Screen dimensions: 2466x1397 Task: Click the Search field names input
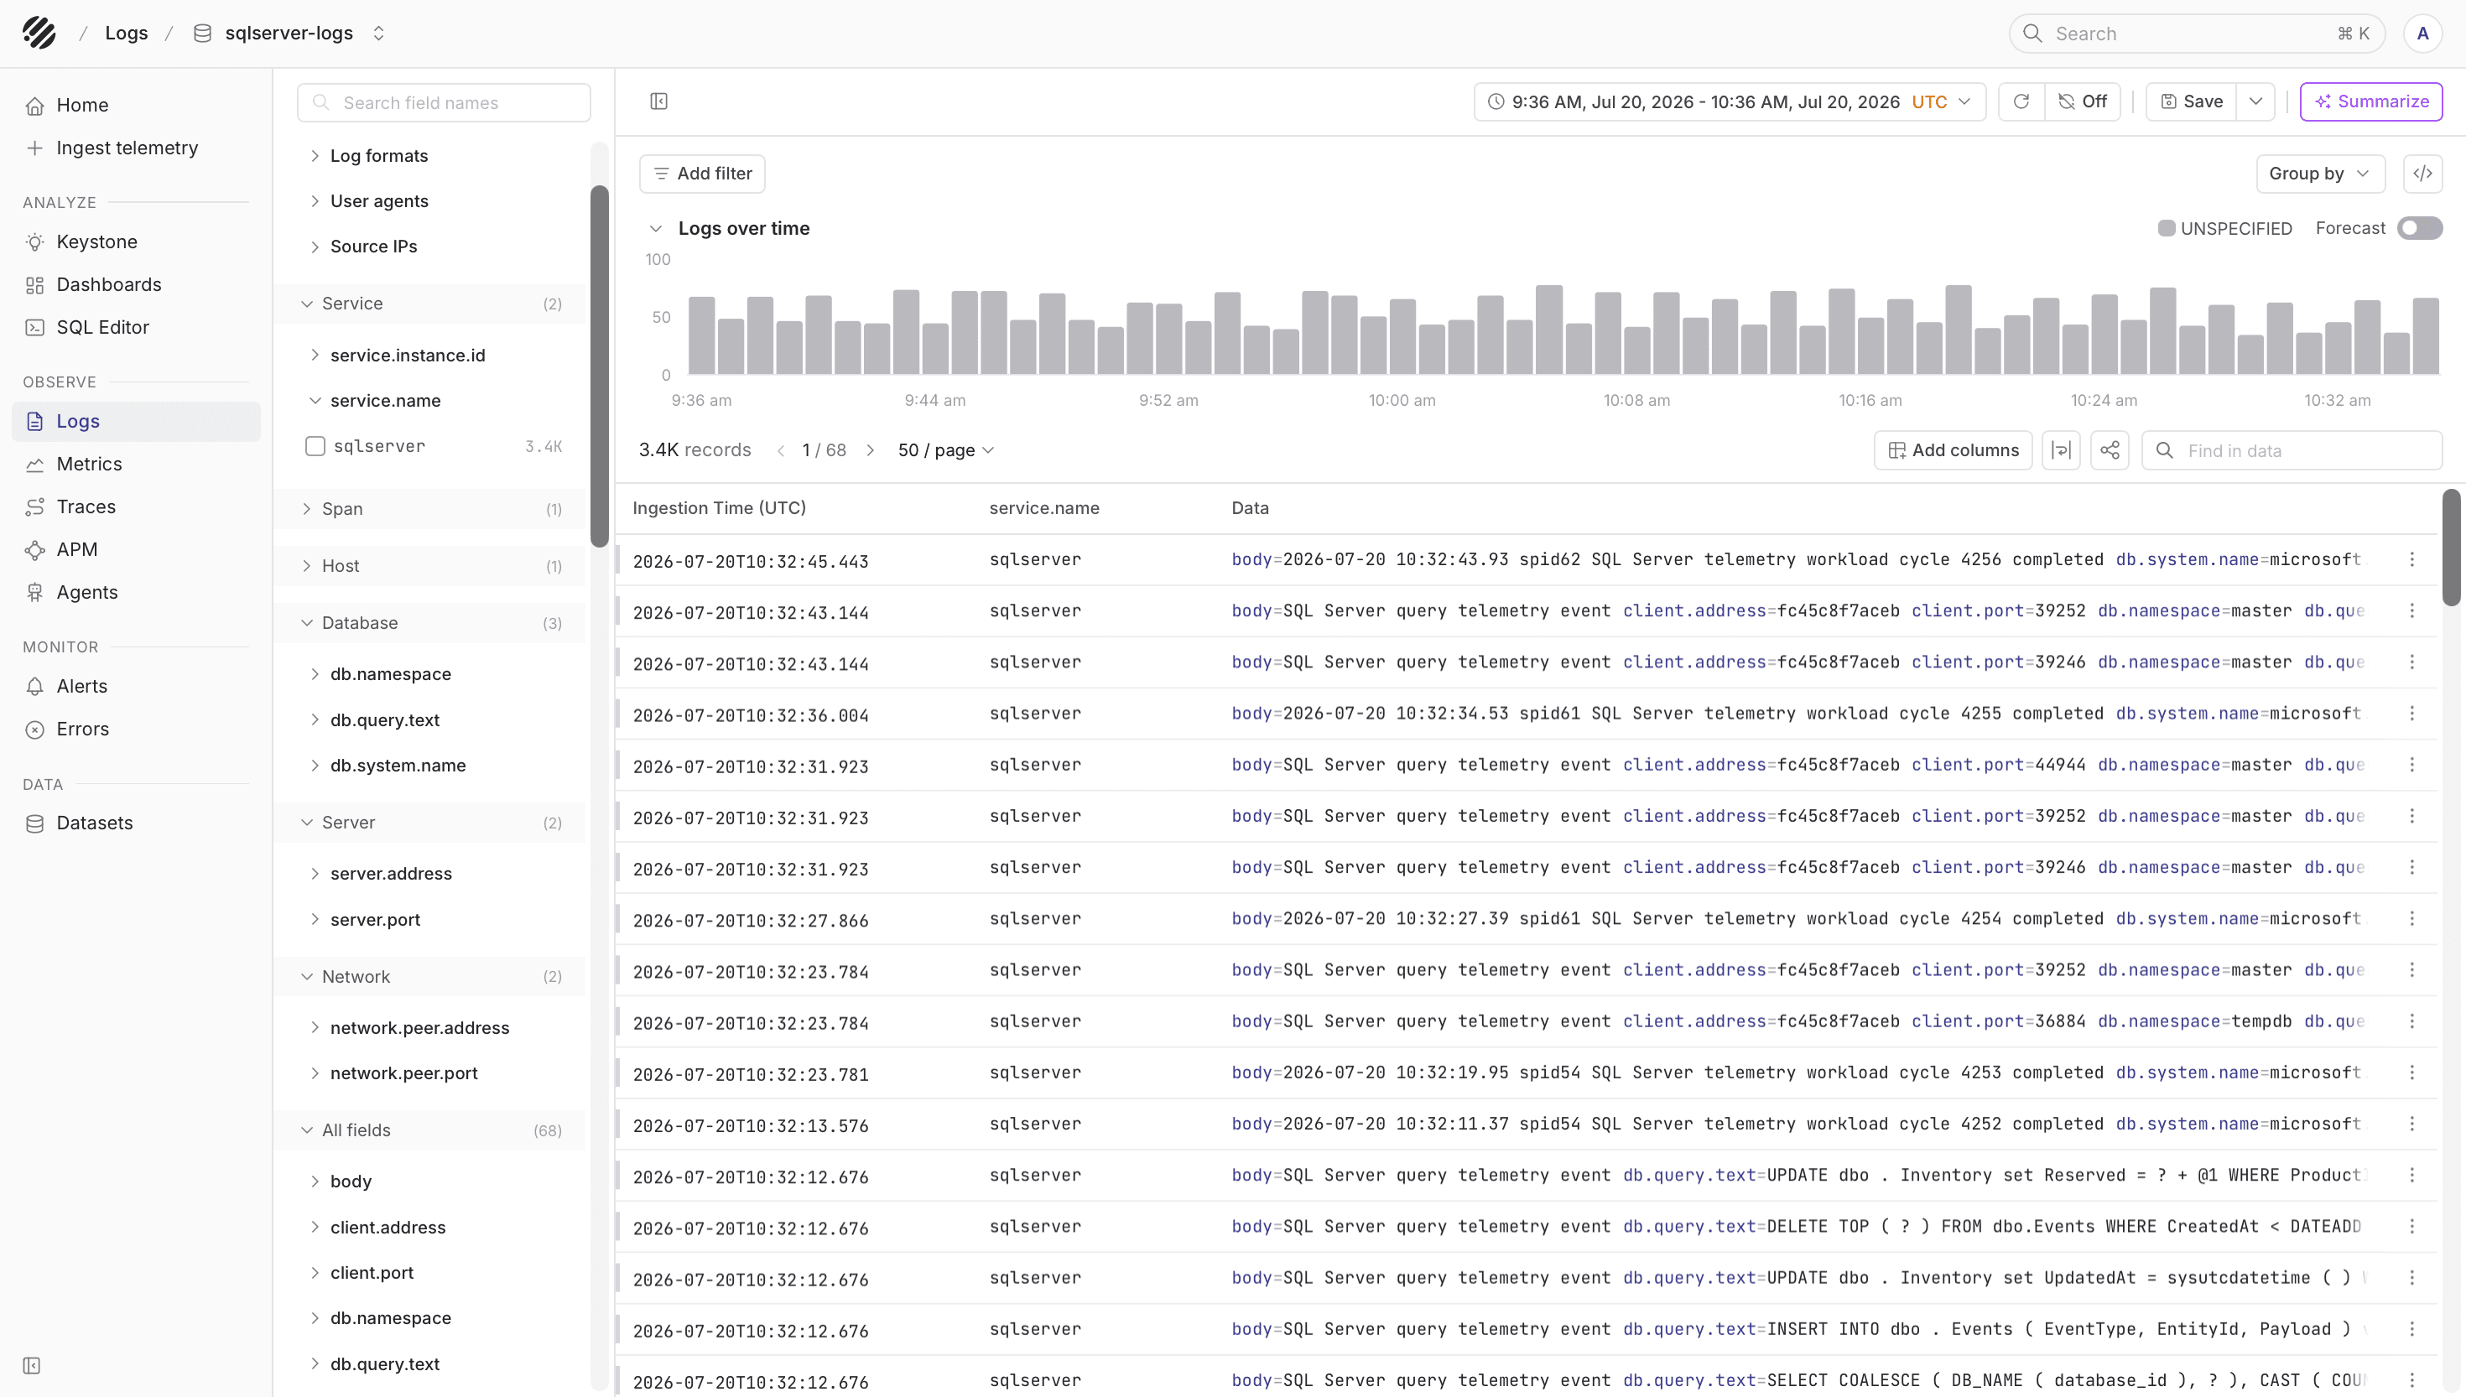pos(444,102)
